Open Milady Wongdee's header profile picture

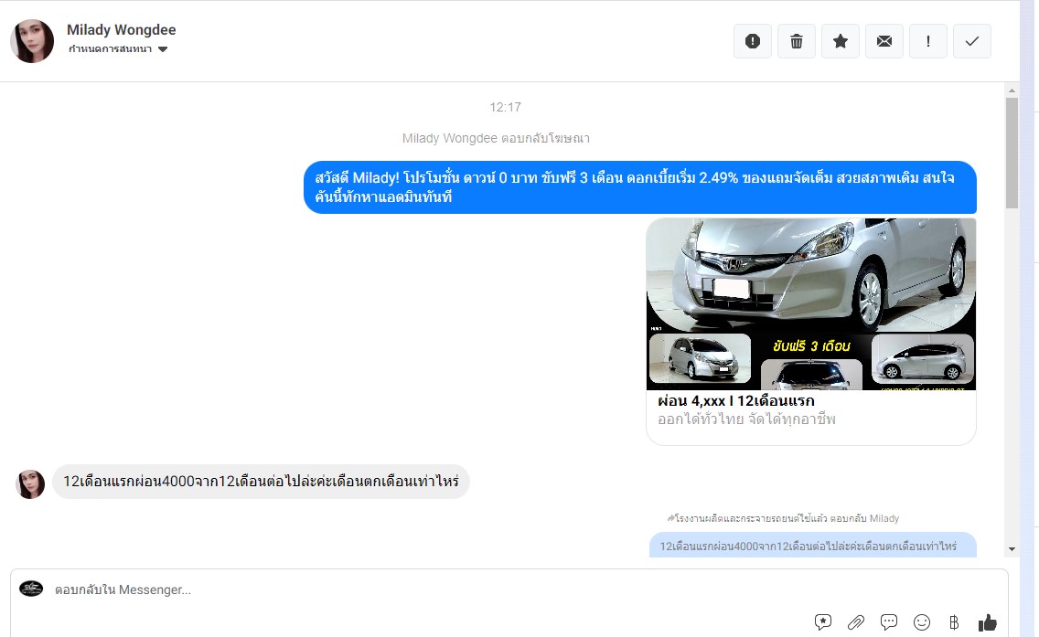(x=32, y=41)
